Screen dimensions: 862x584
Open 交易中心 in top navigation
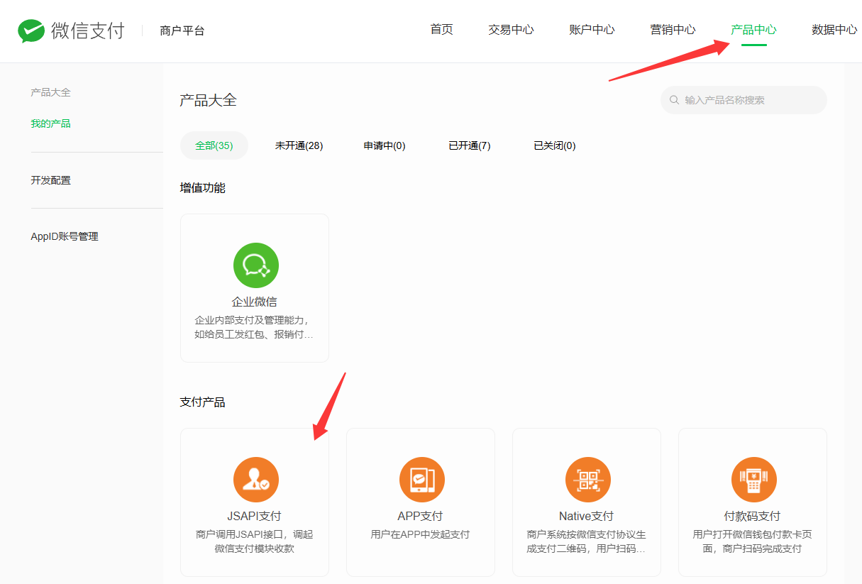511,30
